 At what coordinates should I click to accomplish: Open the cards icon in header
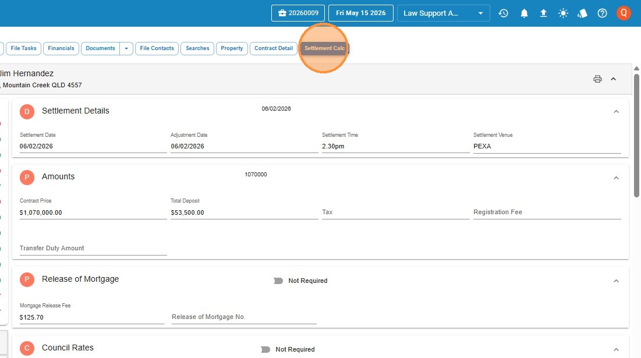click(582, 13)
